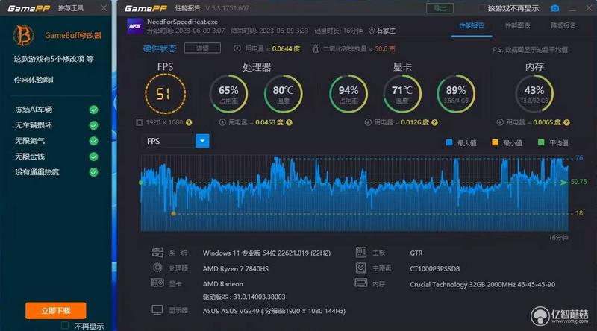Click the GPU 71°C temperature gauge
The height and width of the screenshot is (331, 597).
[402, 94]
